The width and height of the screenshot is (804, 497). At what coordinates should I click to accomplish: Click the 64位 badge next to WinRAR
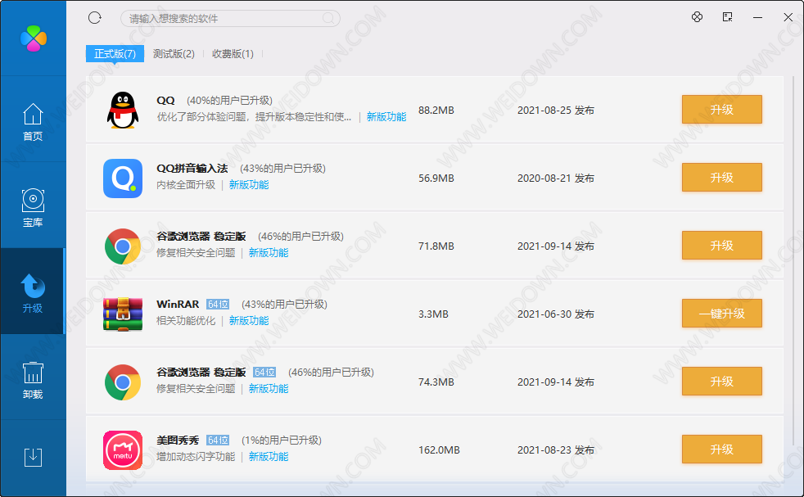point(218,304)
